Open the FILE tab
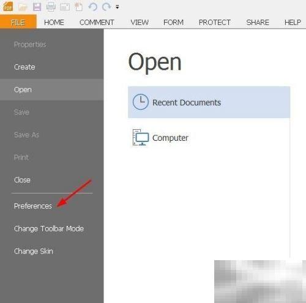 (x=18, y=22)
